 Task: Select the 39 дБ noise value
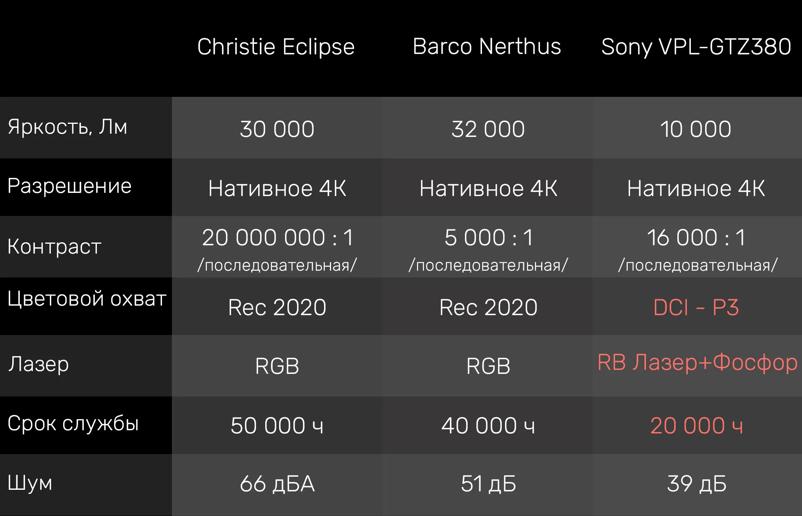click(696, 484)
